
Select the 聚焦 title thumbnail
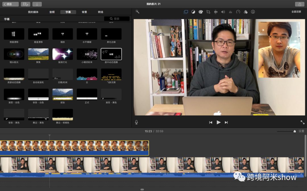pos(38,54)
